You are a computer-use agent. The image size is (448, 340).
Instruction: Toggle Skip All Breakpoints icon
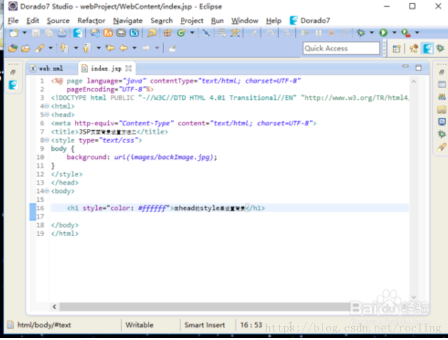[x=206, y=33]
